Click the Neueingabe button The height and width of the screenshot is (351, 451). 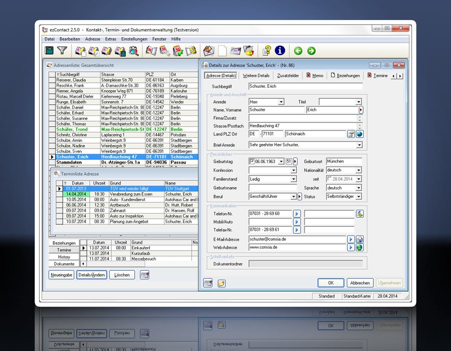point(62,275)
